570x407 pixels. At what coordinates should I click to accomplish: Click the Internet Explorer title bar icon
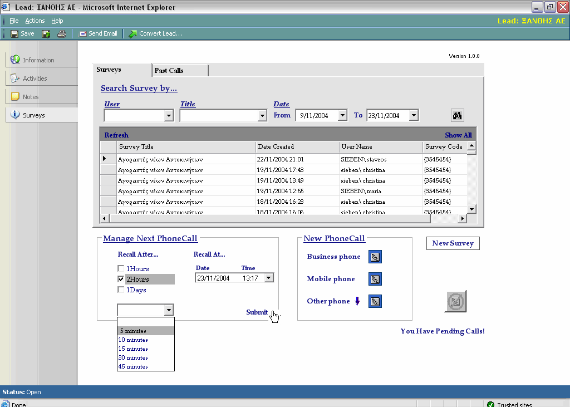pos(6,7)
